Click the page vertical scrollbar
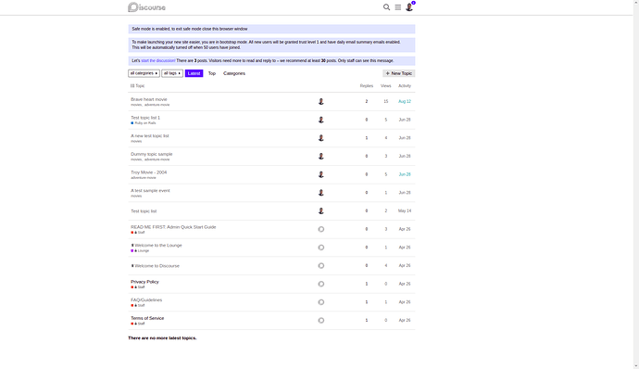The image size is (639, 369). pos(635,184)
